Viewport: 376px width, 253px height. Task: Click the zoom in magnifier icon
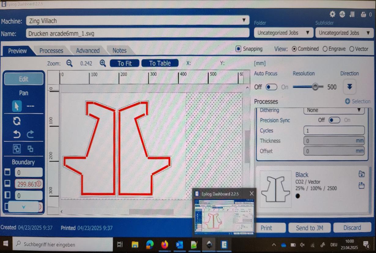click(103, 63)
